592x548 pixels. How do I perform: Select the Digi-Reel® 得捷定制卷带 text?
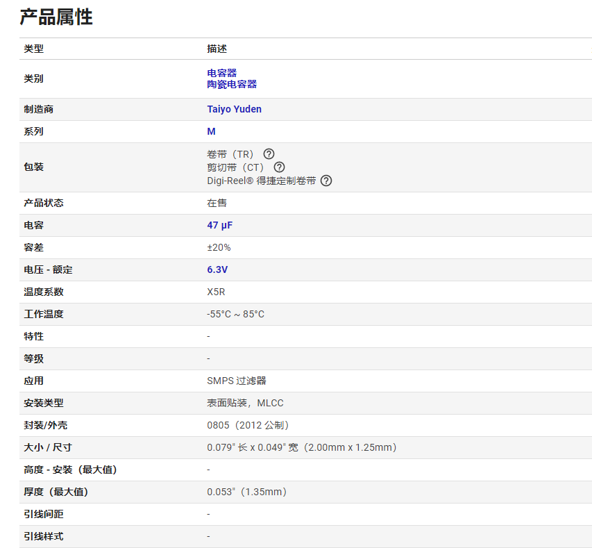coord(261,181)
